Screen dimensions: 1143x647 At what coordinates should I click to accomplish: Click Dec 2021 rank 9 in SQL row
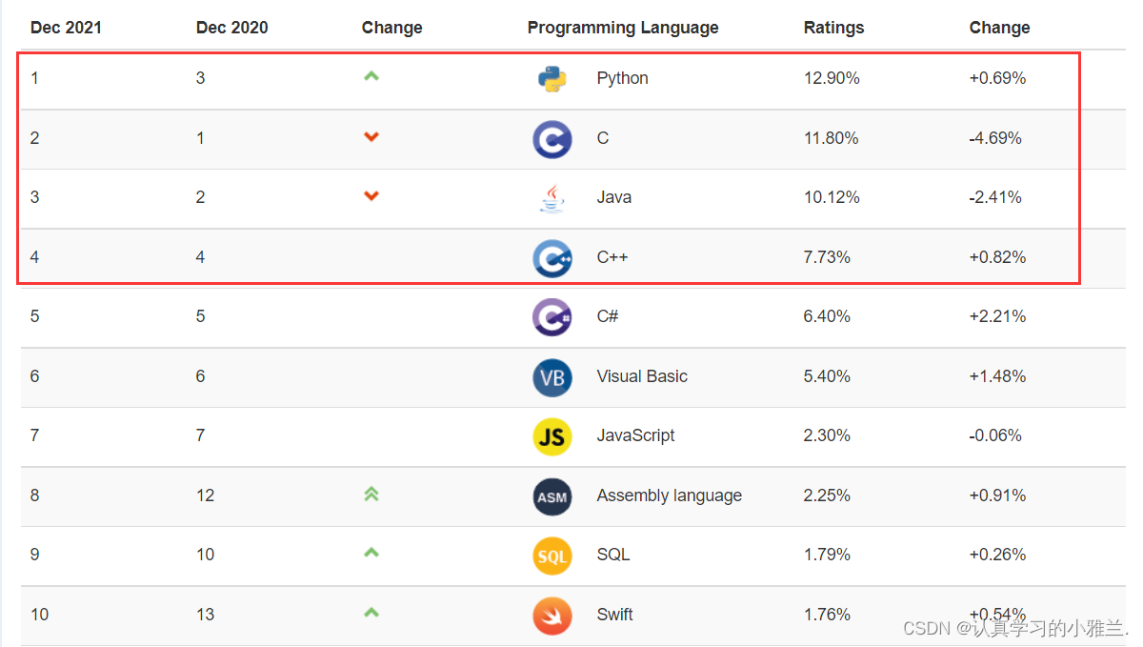point(35,555)
